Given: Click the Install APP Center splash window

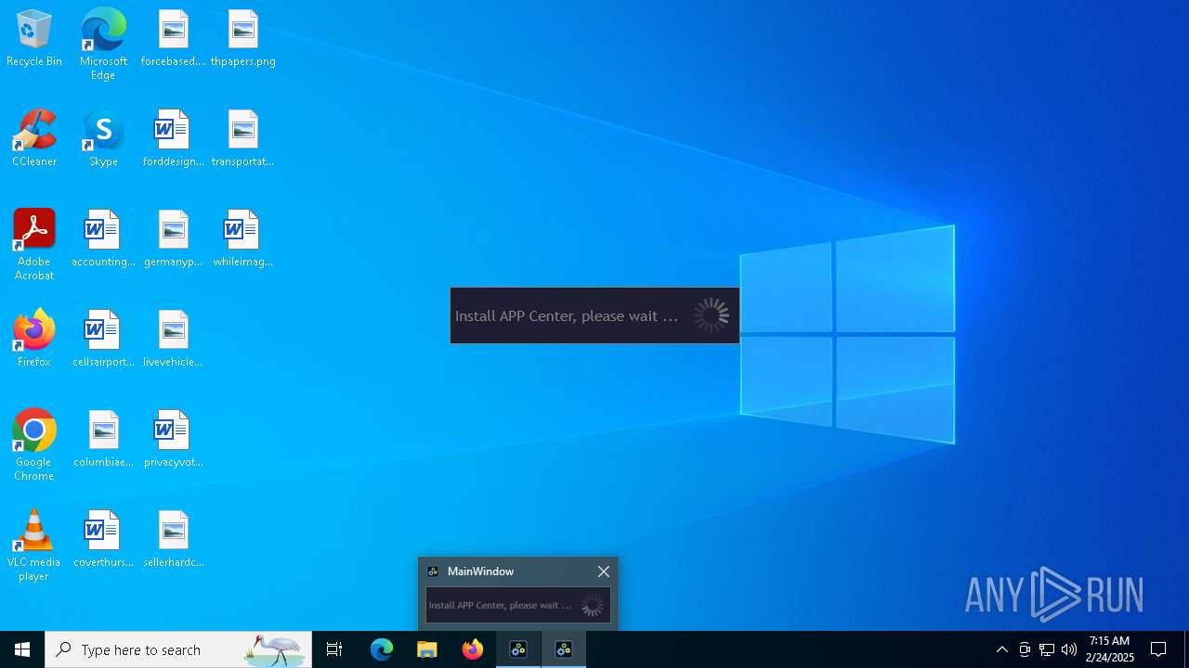Looking at the screenshot, I should 594,315.
